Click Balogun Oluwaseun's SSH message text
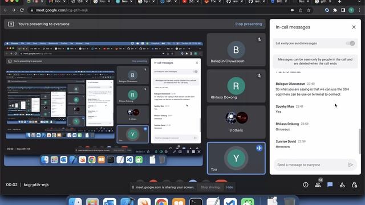365x205 pixels. point(313,92)
